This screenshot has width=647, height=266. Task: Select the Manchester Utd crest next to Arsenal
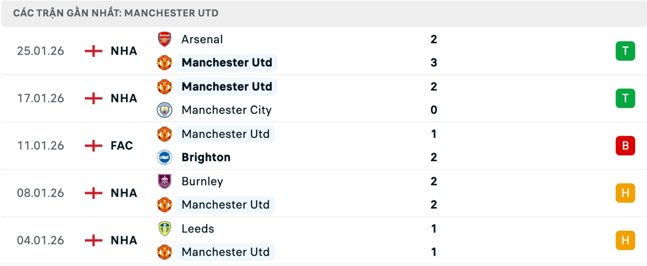pos(164,62)
